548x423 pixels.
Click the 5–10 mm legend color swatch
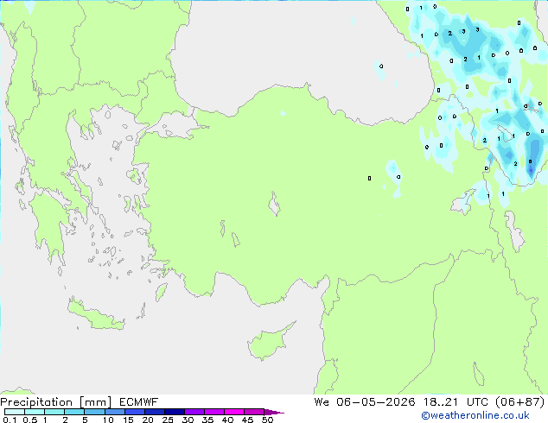(94, 412)
